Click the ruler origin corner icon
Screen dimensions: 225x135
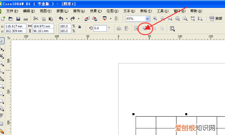pyautogui.click(x=9, y=38)
